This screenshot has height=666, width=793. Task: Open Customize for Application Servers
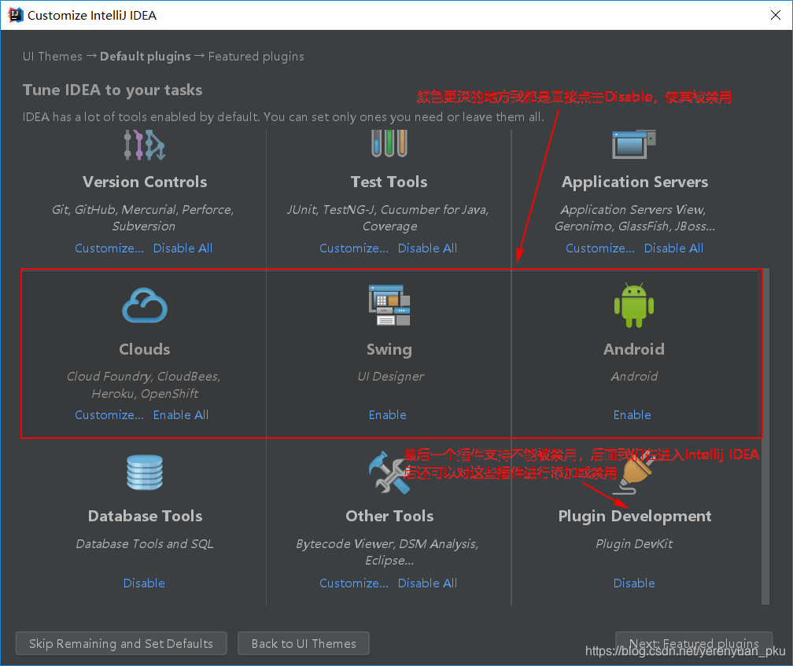[x=599, y=248]
